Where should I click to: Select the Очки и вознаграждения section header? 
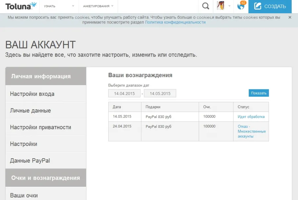(x=46, y=178)
